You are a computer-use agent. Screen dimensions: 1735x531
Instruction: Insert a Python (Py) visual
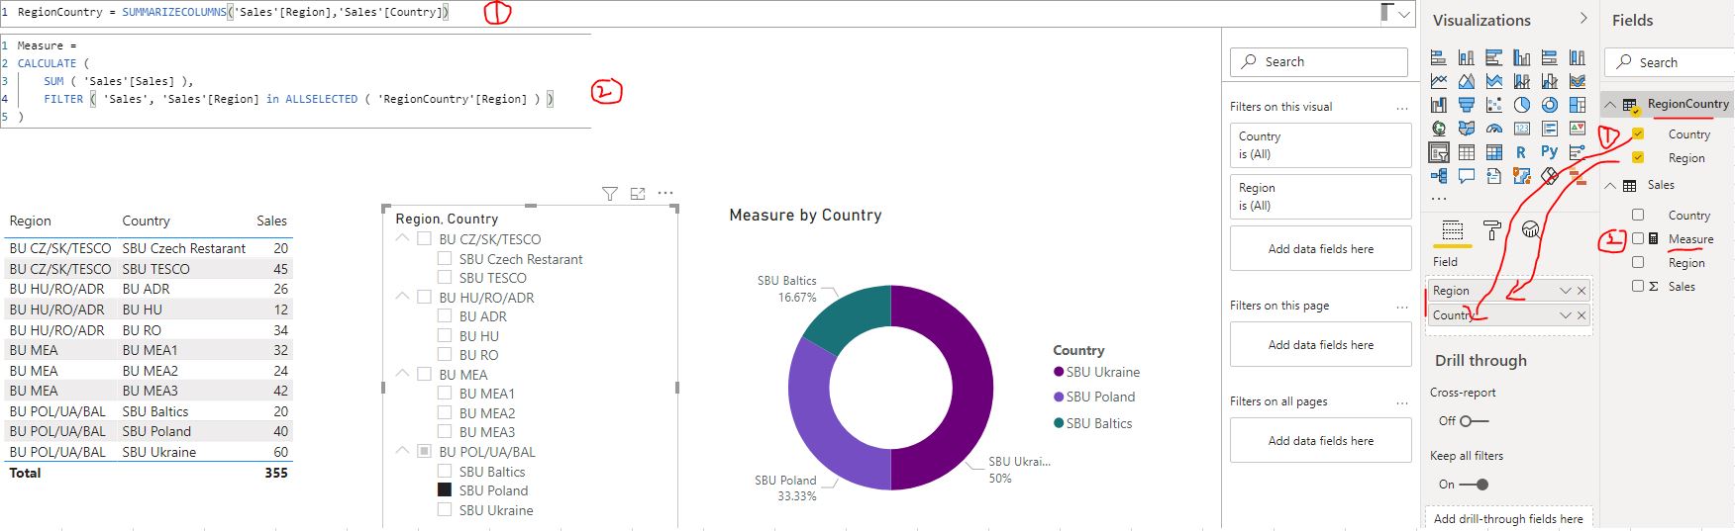pyautogui.click(x=1550, y=152)
